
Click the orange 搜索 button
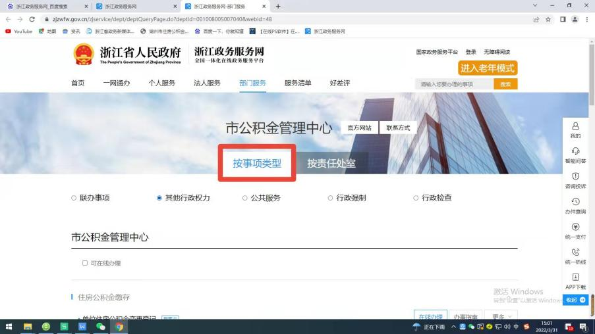(x=505, y=84)
